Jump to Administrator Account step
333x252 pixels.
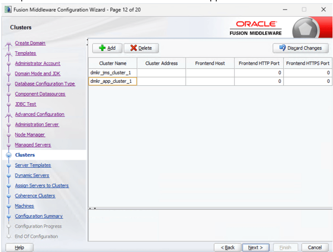point(38,63)
